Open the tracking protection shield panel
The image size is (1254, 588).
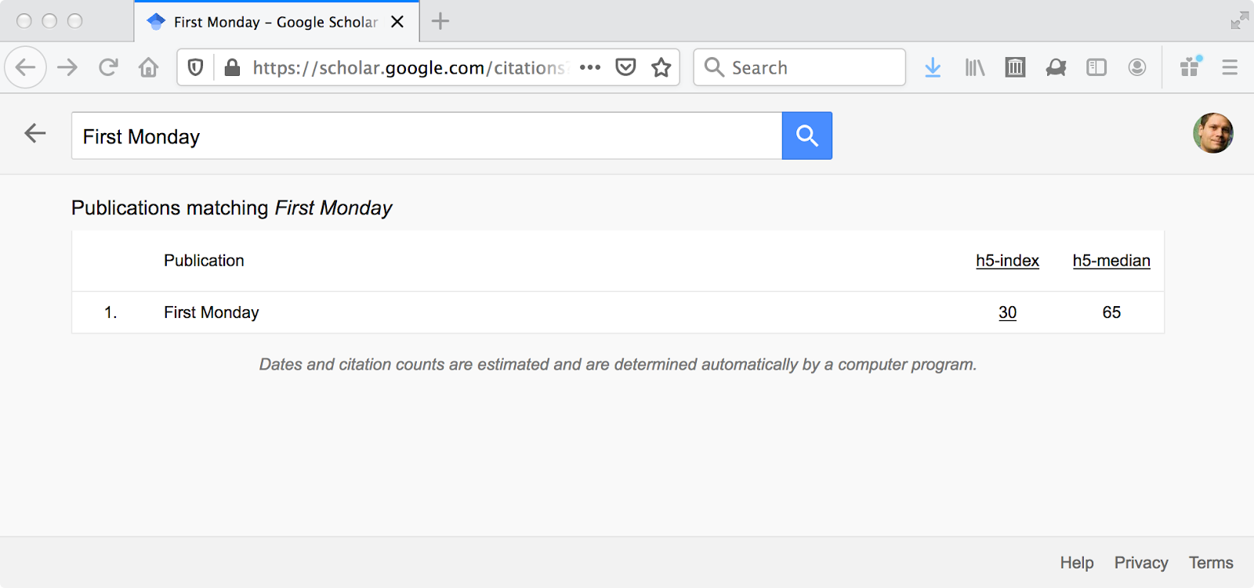click(196, 67)
